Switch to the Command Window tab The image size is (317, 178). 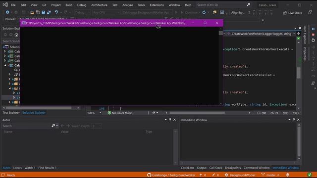[257, 168]
